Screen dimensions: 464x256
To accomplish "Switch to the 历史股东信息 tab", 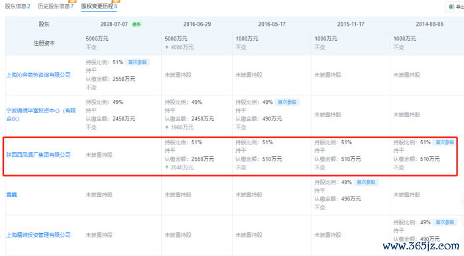I will [x=56, y=6].
